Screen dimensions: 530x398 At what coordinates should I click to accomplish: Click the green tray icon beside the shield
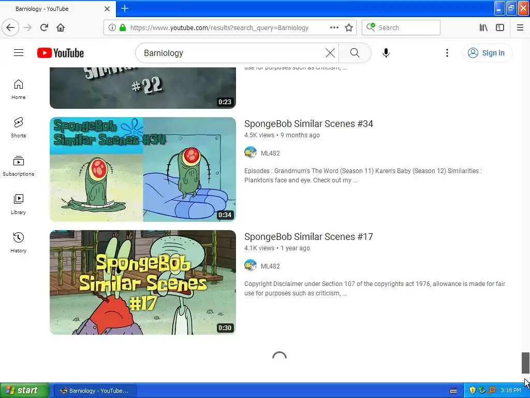coord(482,390)
